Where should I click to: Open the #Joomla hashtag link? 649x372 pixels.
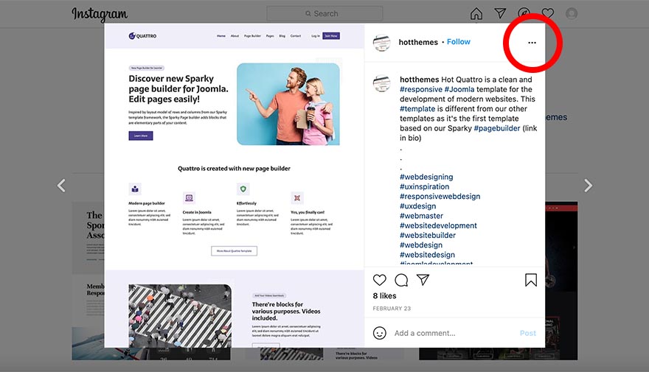pyautogui.click(x=459, y=89)
